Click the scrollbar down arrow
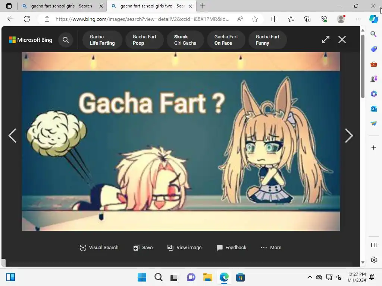The image size is (382, 286). (363, 262)
